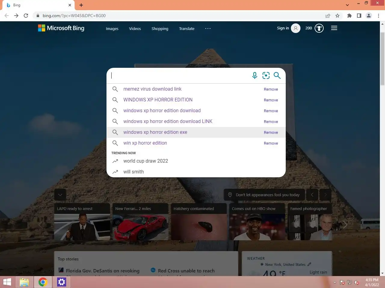Pick win xp horror edition suggestion
Image resolution: width=385 pixels, height=288 pixels.
pos(196,143)
